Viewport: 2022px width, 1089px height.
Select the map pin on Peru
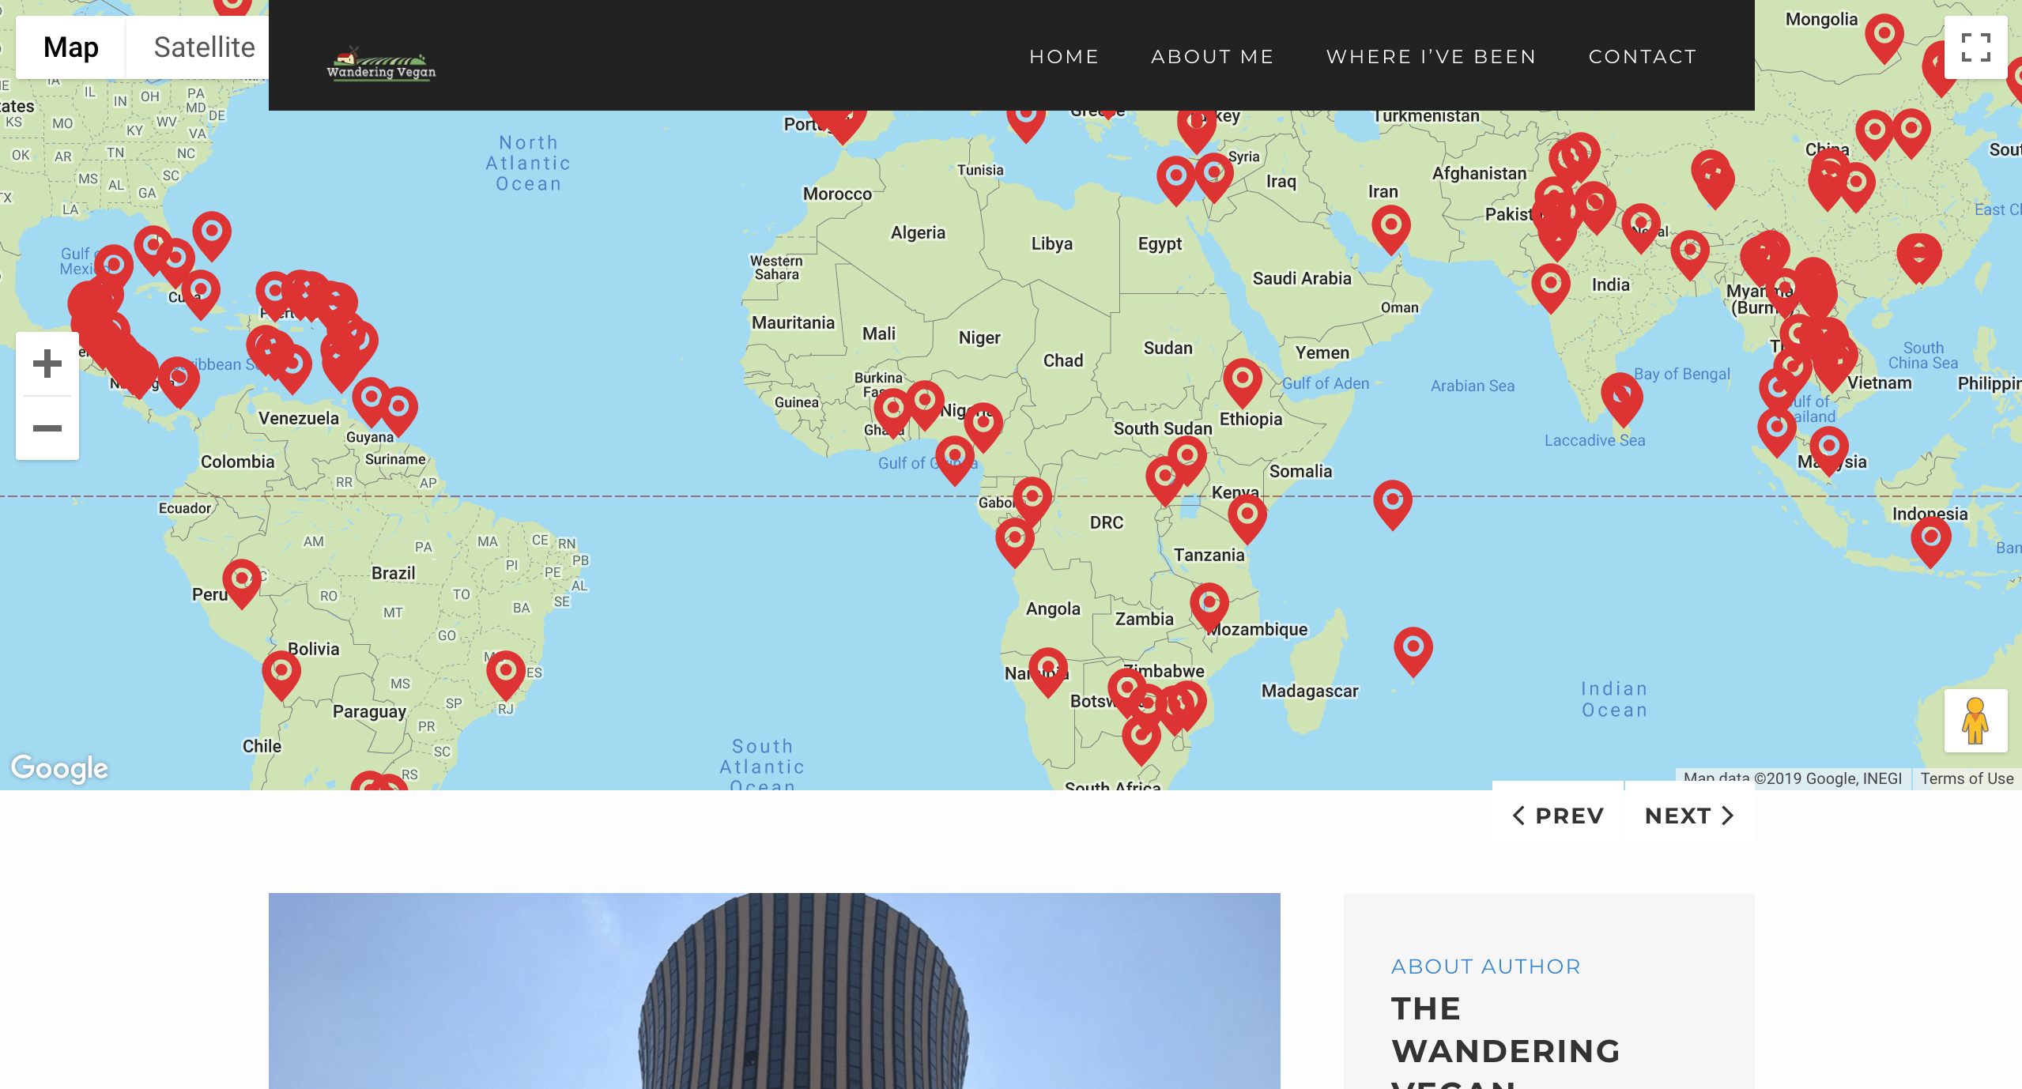pos(242,583)
